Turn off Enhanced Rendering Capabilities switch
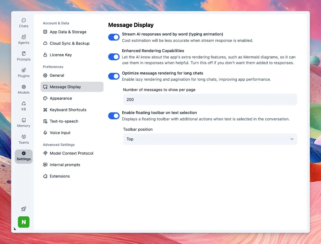Screen dimensions: 321x244 click(114, 57)
